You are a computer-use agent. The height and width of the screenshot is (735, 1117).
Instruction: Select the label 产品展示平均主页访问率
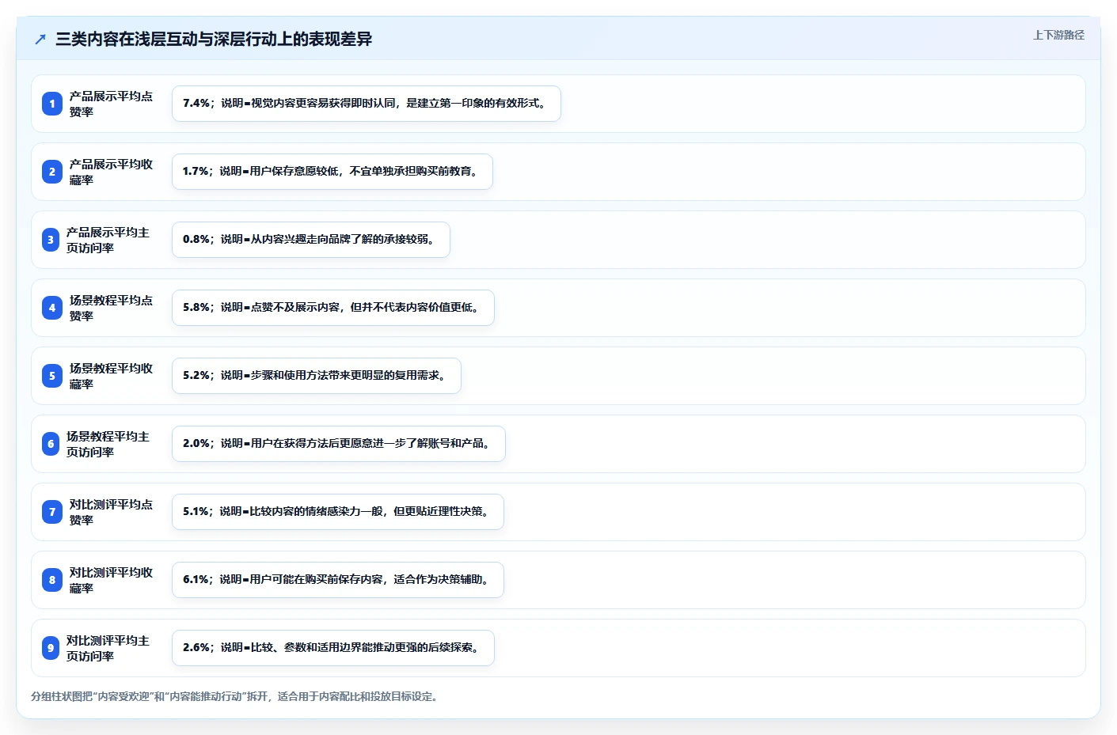[x=108, y=240]
